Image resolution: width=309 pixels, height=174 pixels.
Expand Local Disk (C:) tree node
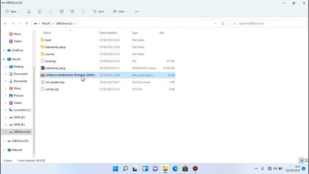(5, 110)
